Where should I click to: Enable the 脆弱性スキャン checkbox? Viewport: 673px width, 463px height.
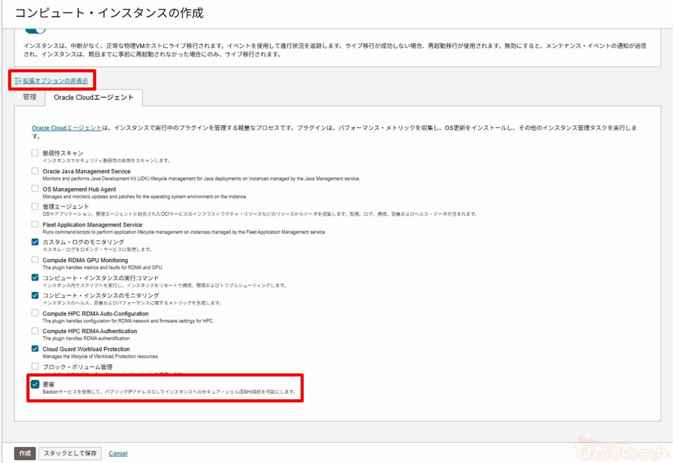(35, 153)
